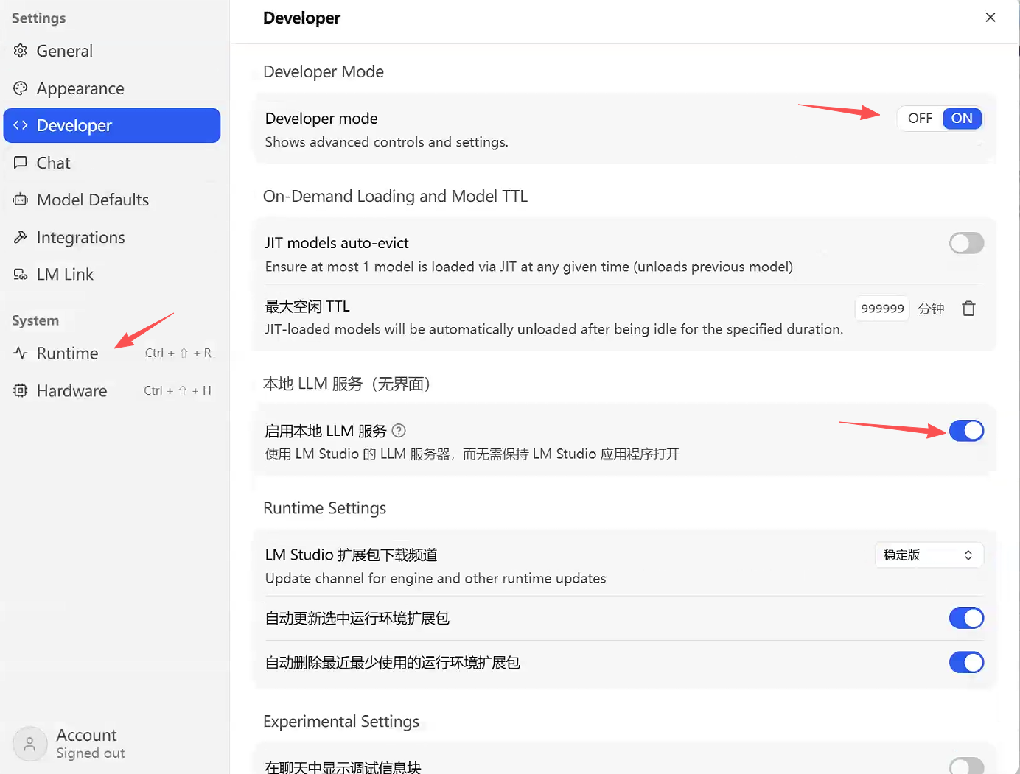Open Hardware system settings
This screenshot has height=774, width=1020.
click(112, 390)
